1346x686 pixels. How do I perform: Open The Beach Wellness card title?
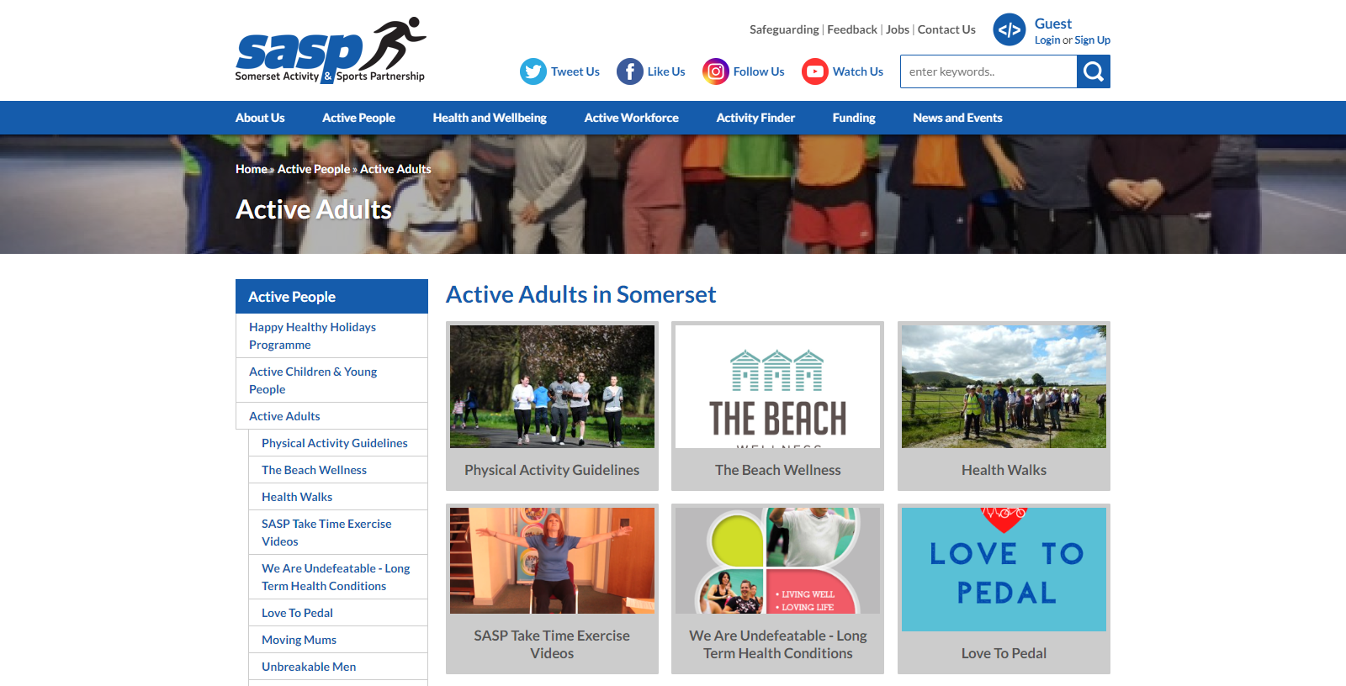coord(778,470)
